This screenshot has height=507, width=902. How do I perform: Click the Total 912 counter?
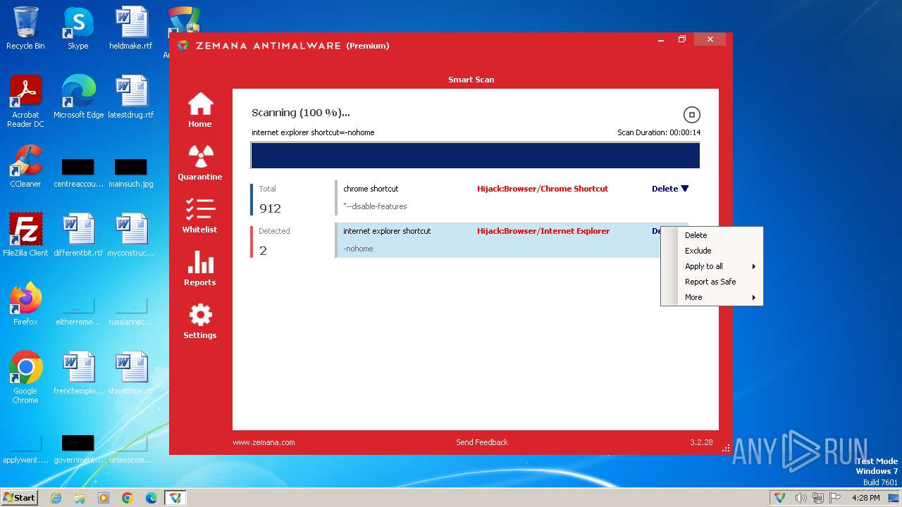[271, 199]
